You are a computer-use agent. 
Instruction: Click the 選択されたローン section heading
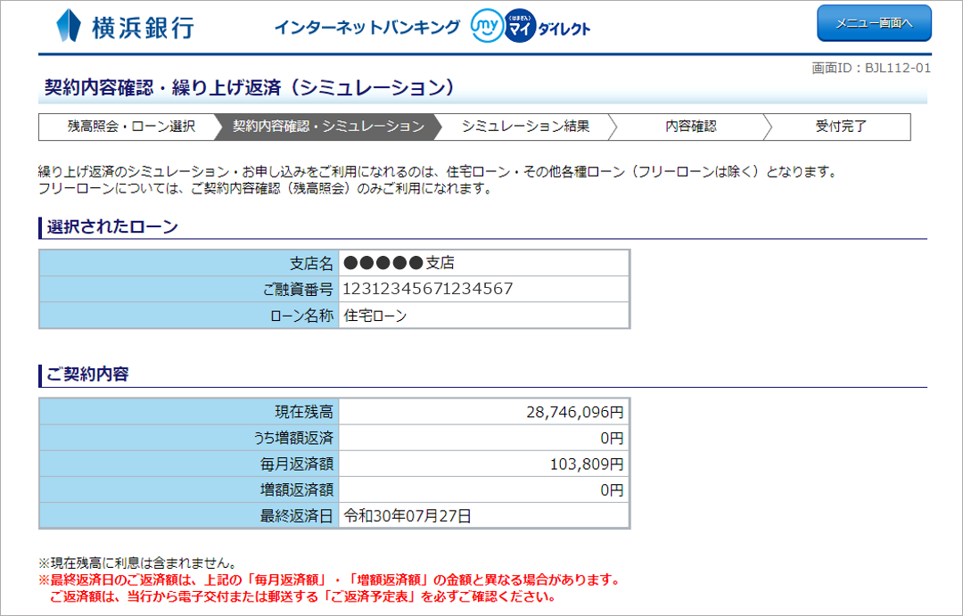[x=112, y=227]
